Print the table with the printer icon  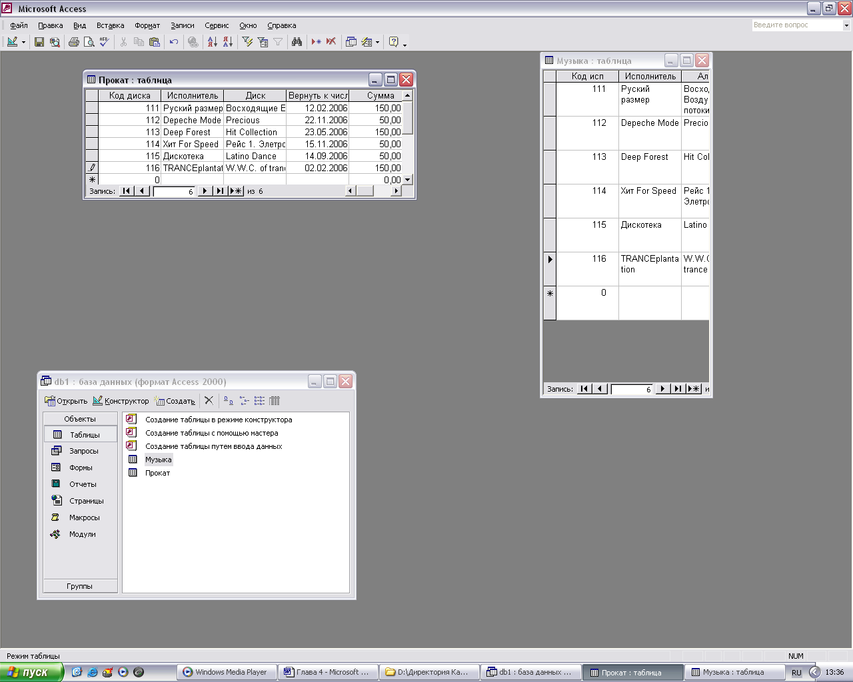(x=74, y=42)
